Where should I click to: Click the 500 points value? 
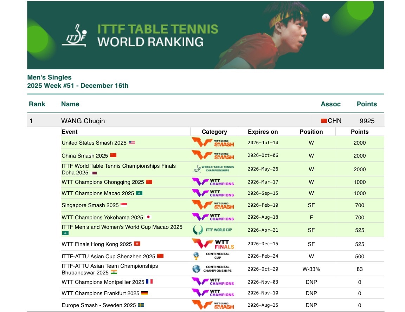[x=360, y=256]
